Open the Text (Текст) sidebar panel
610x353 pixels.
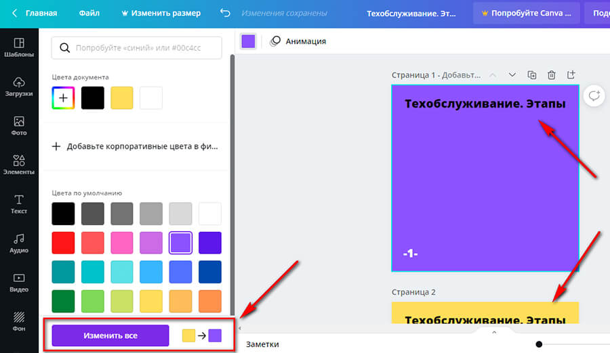tap(18, 204)
